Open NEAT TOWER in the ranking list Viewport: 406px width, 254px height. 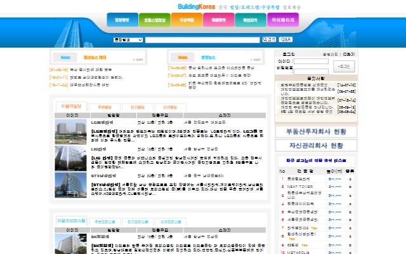coord(300,187)
